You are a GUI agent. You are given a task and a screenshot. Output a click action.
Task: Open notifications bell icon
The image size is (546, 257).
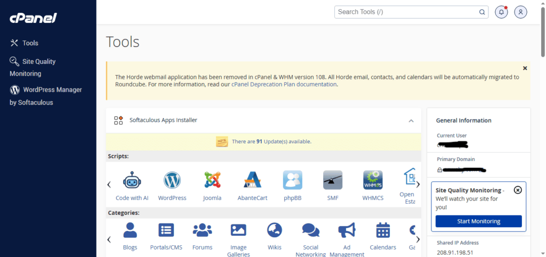pyautogui.click(x=501, y=12)
